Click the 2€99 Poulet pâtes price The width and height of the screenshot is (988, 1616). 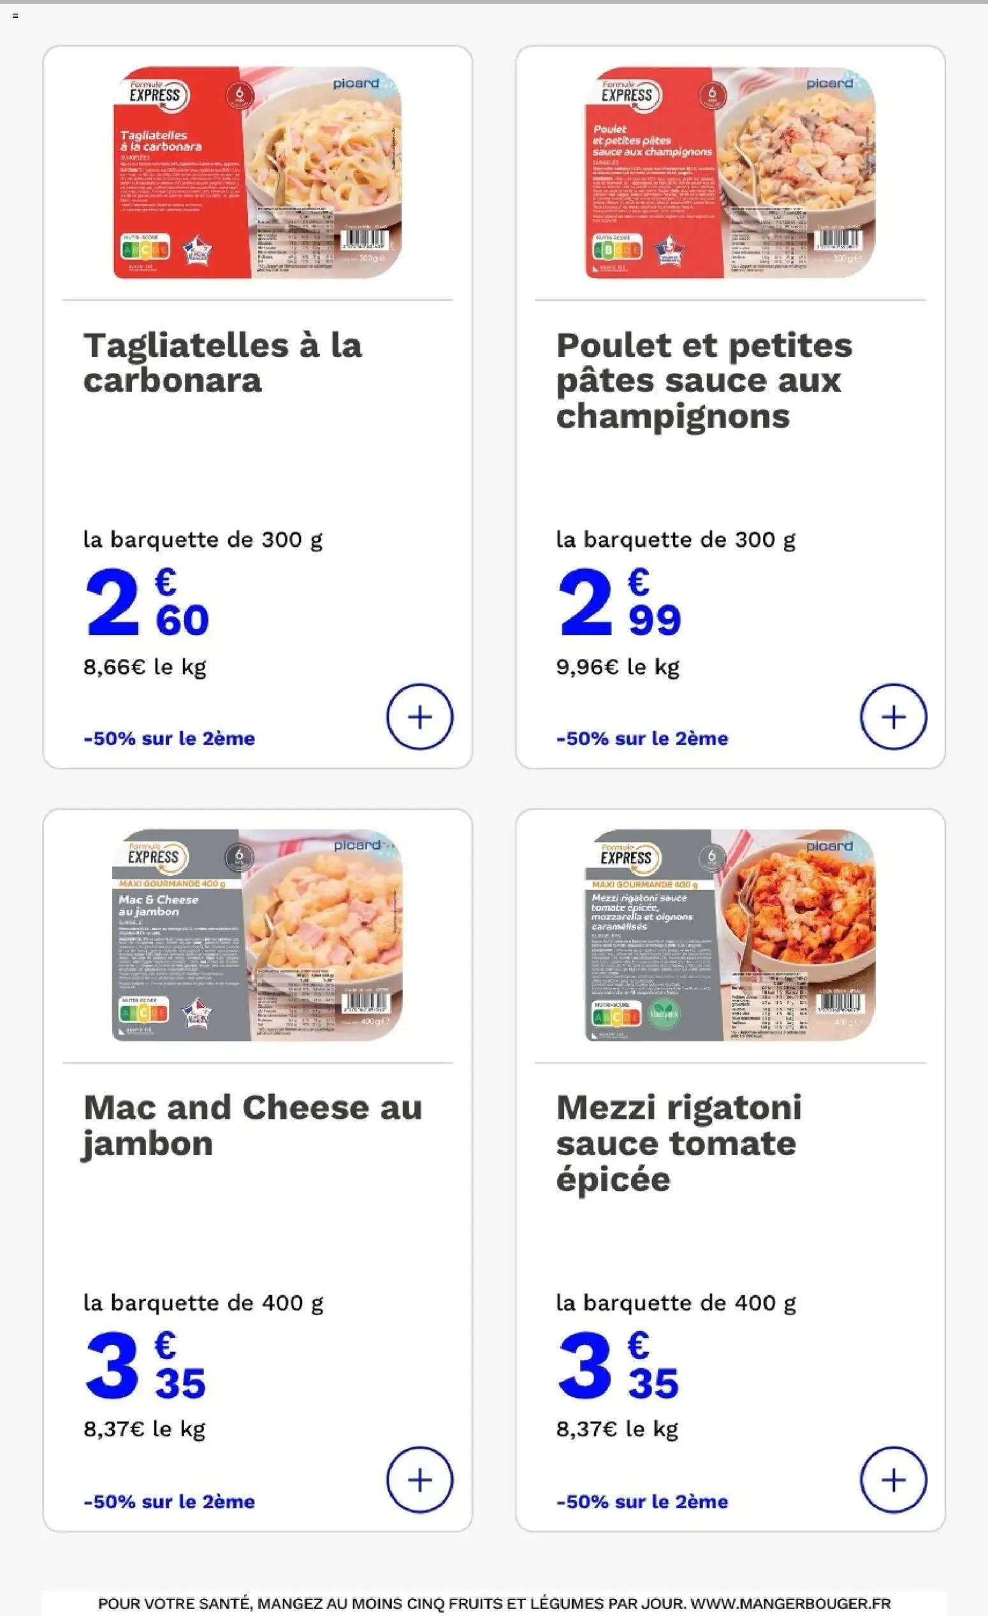click(620, 604)
